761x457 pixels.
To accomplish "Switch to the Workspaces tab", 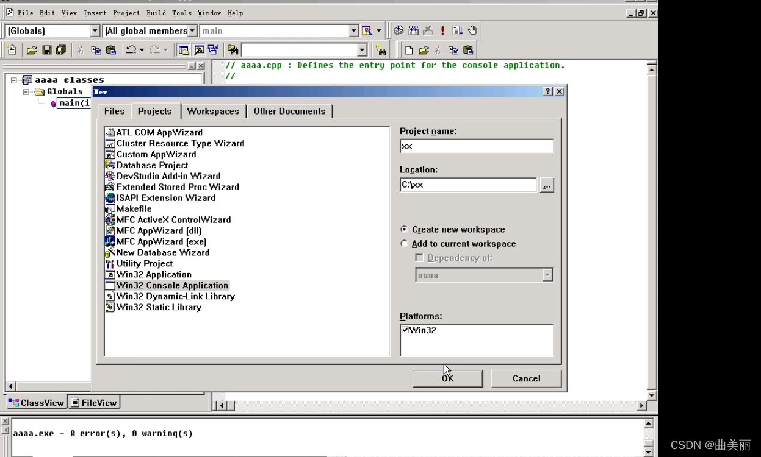I will pyautogui.click(x=213, y=112).
